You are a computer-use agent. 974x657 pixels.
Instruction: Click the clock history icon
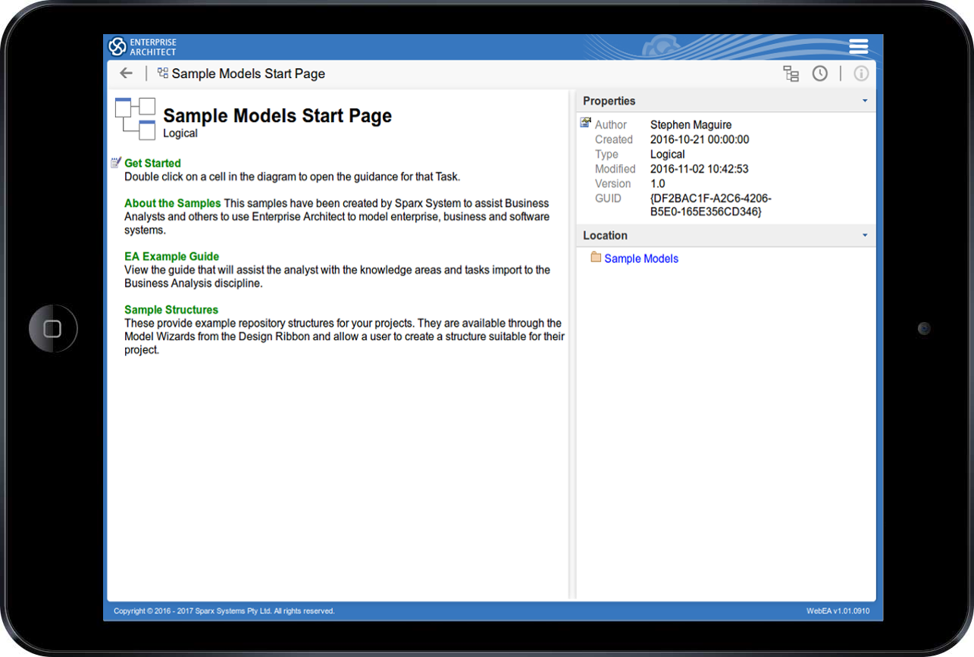pos(819,74)
